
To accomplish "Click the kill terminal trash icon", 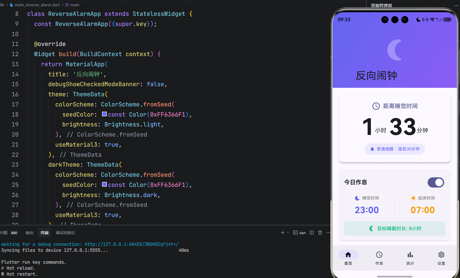I will 320,233.
